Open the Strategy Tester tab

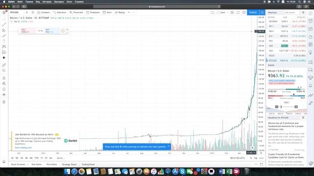(69, 164)
